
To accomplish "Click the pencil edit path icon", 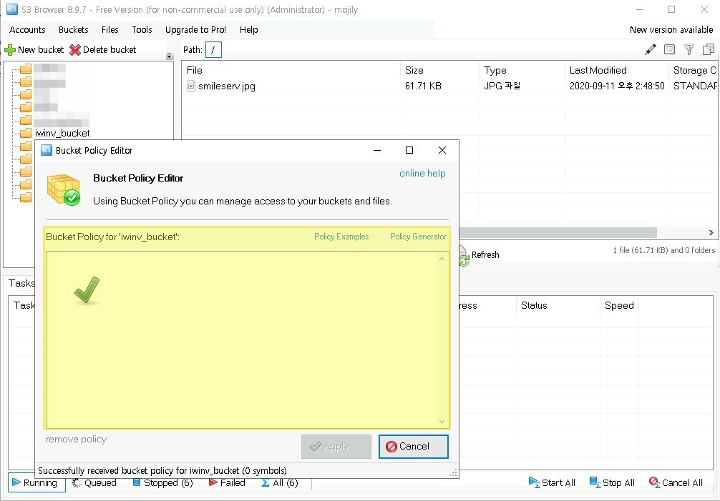I will coord(651,49).
